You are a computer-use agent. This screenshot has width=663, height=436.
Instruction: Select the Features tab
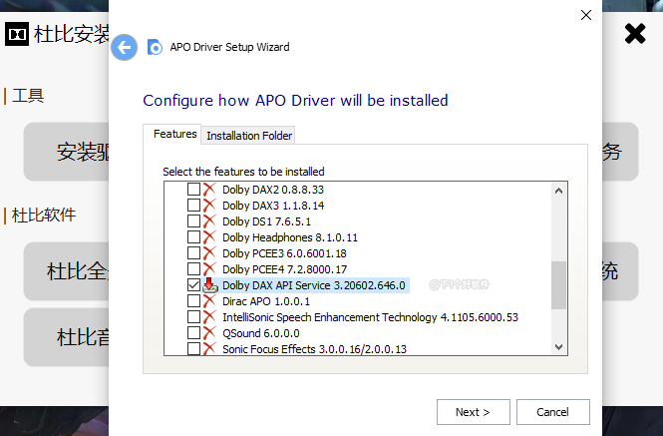point(174,134)
